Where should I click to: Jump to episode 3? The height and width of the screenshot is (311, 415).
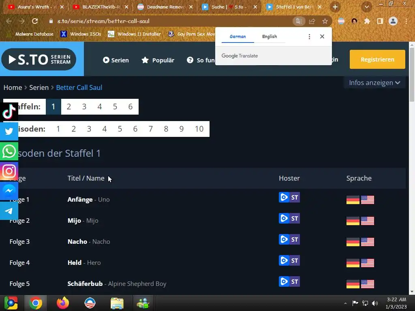pos(89,129)
